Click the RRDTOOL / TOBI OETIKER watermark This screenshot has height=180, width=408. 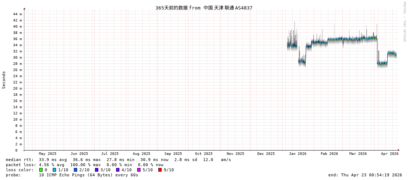[x=404, y=22]
